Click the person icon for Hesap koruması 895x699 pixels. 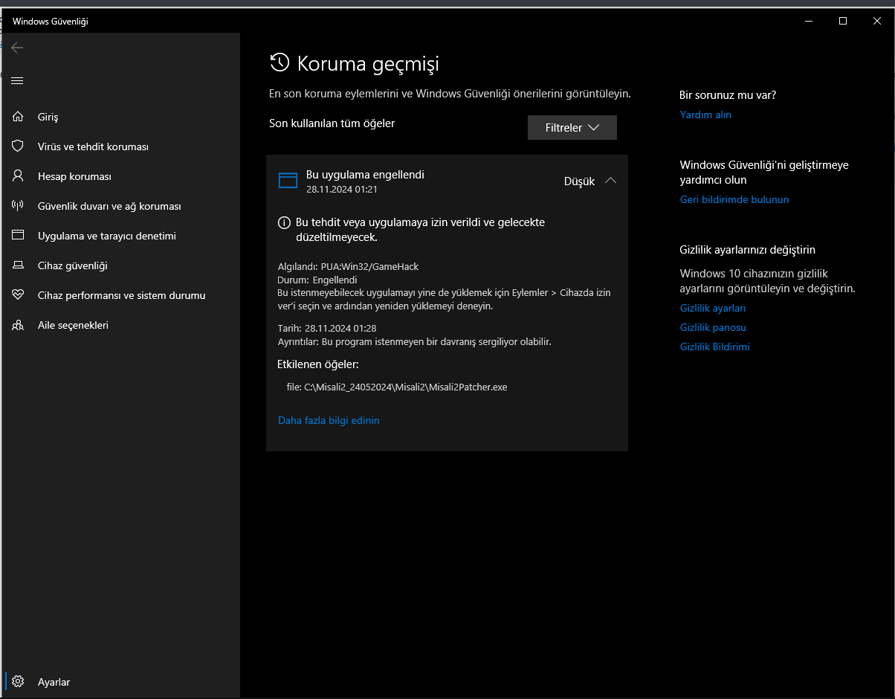18,176
